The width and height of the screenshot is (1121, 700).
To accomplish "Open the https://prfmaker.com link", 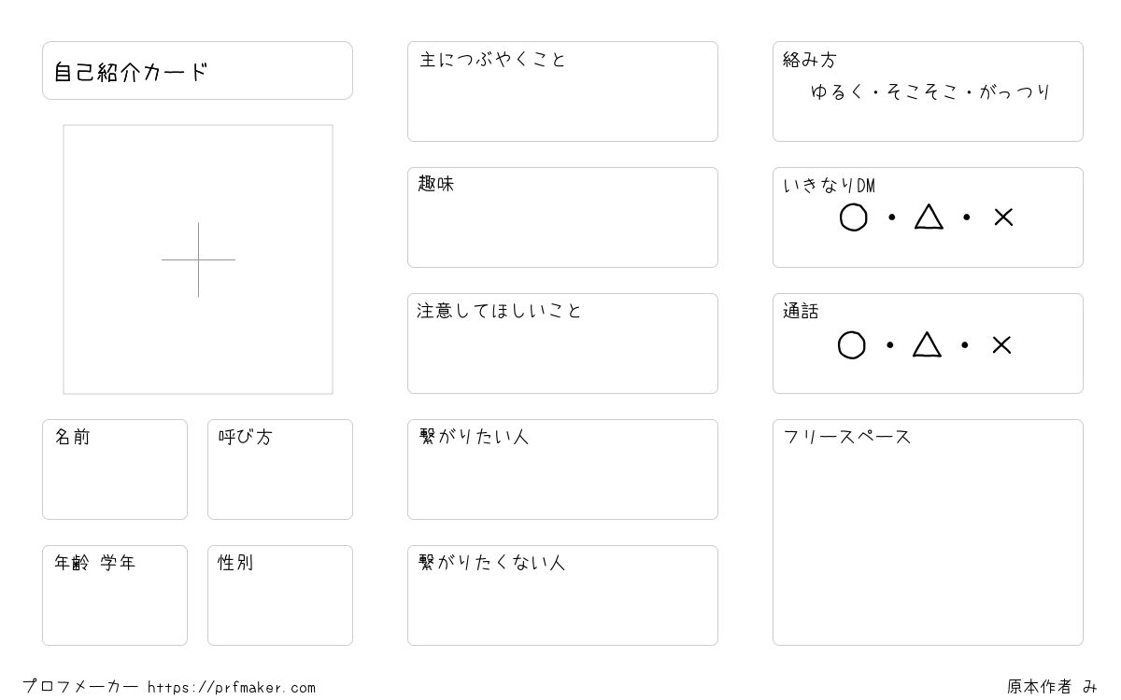I will (232, 688).
